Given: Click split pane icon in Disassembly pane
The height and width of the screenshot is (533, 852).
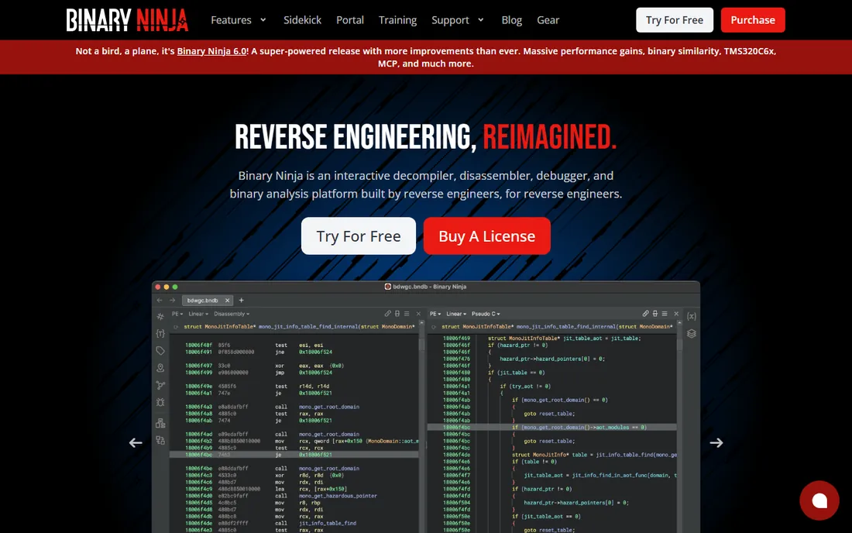Looking at the screenshot, I should point(397,314).
